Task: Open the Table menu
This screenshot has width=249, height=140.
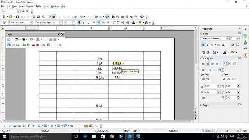Action: (x=38, y=6)
